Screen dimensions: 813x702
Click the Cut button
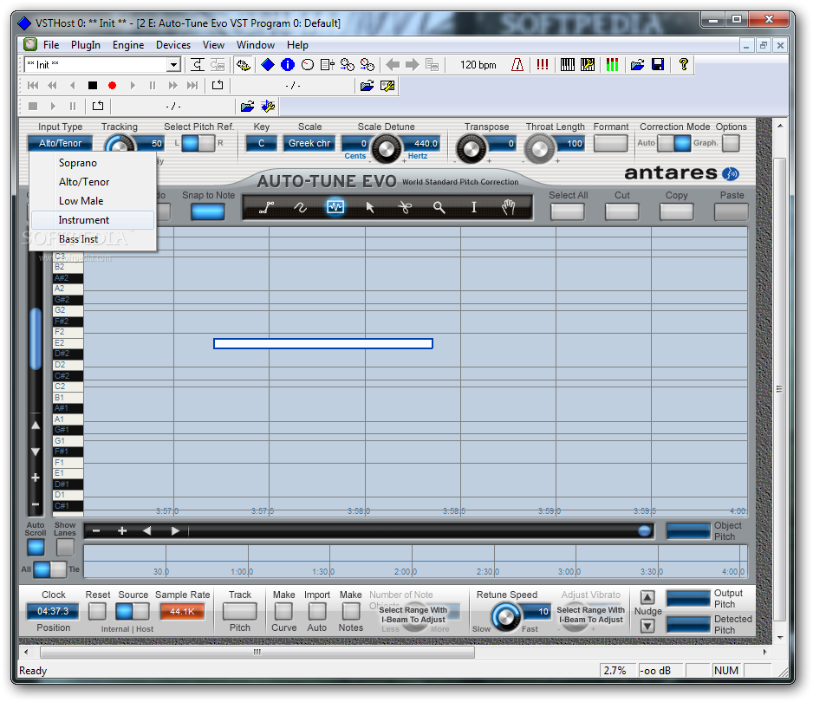pyautogui.click(x=622, y=211)
